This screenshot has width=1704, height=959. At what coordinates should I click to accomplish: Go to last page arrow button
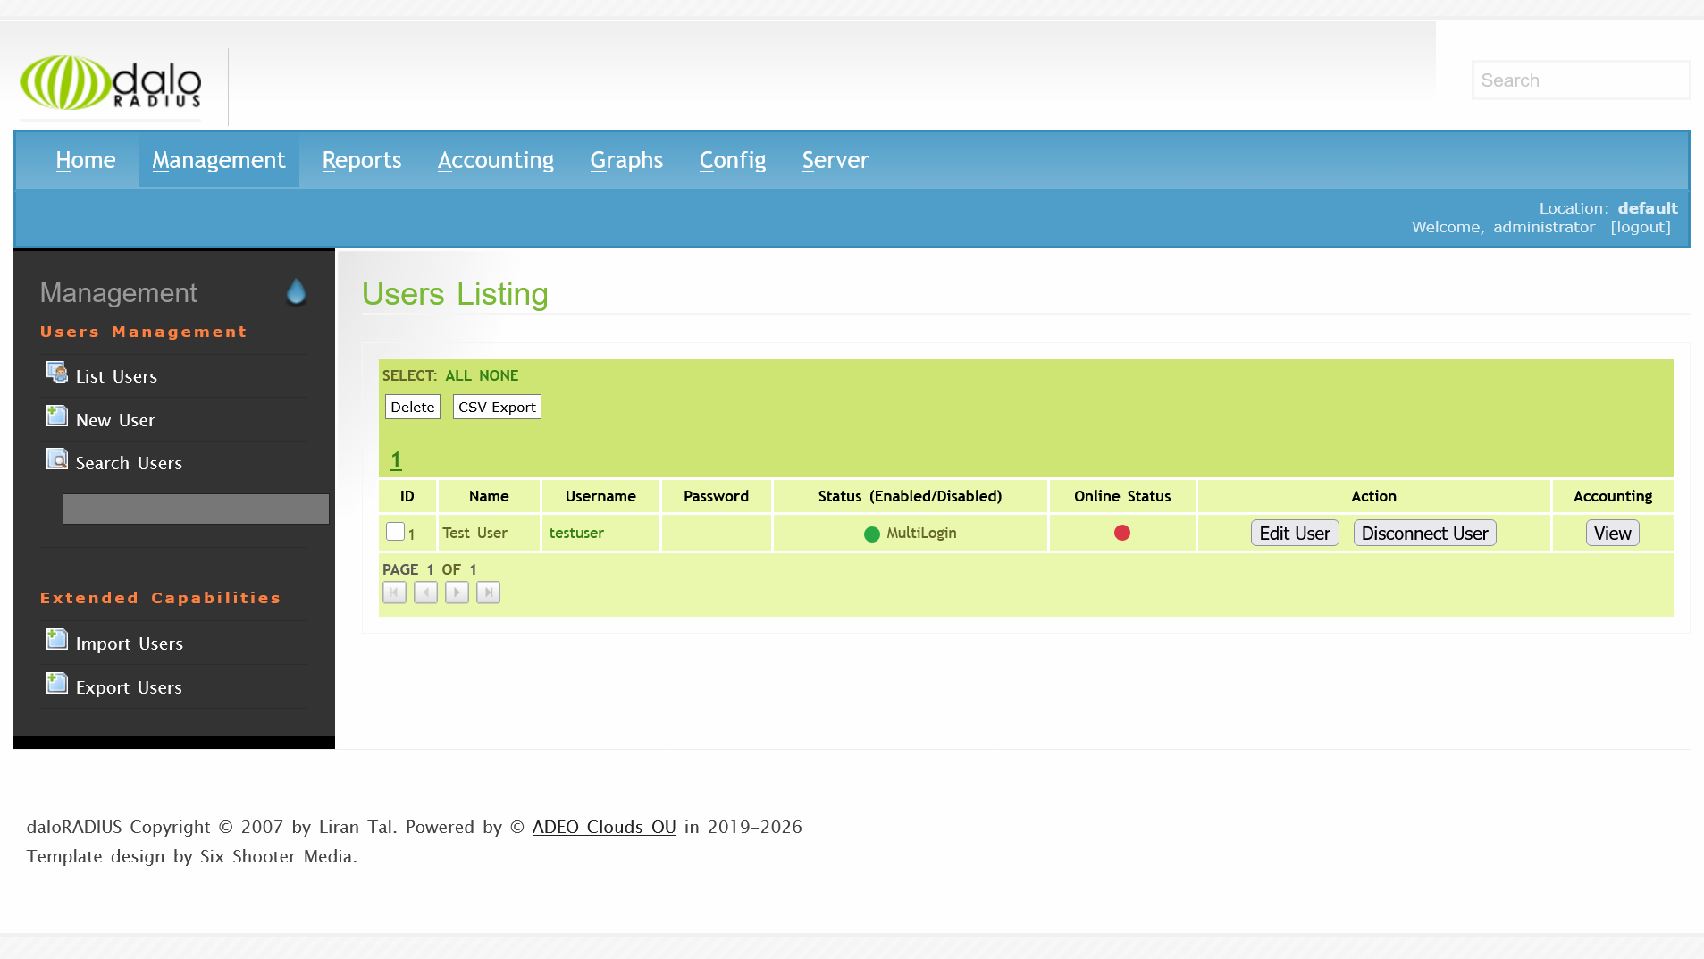(488, 593)
